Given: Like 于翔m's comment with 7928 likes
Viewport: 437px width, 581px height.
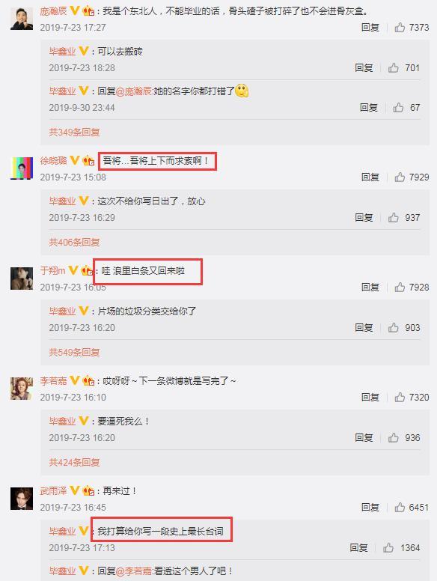Looking at the screenshot, I should (400, 288).
